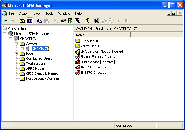The image size is (185, 131).
Task: Click the TN5250 service icon
Action: [77, 67]
